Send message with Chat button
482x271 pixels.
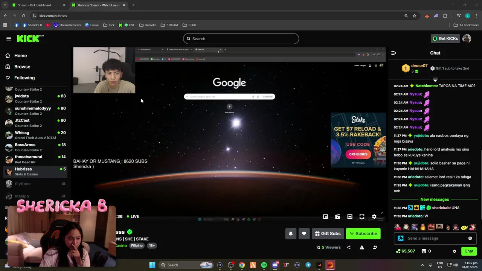click(x=469, y=251)
